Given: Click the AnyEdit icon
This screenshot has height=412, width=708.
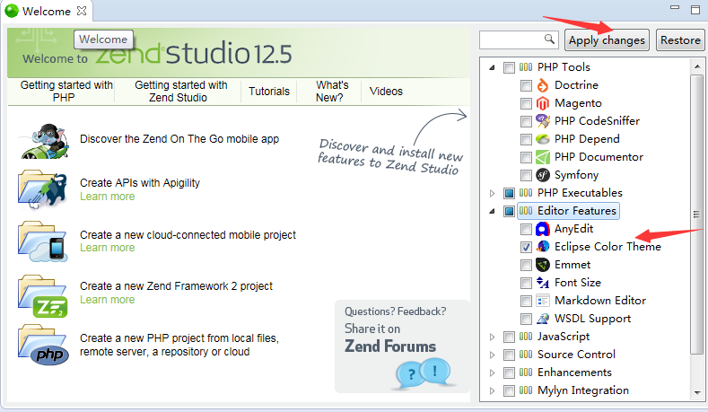Looking at the screenshot, I should (x=542, y=229).
